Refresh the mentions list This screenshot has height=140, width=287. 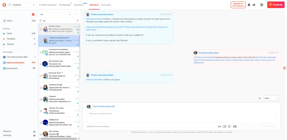78,20
